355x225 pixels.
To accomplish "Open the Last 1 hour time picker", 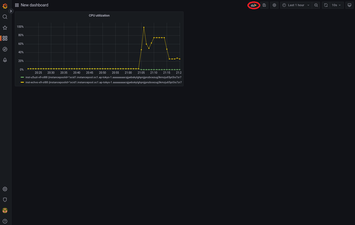I will tap(296, 5).
